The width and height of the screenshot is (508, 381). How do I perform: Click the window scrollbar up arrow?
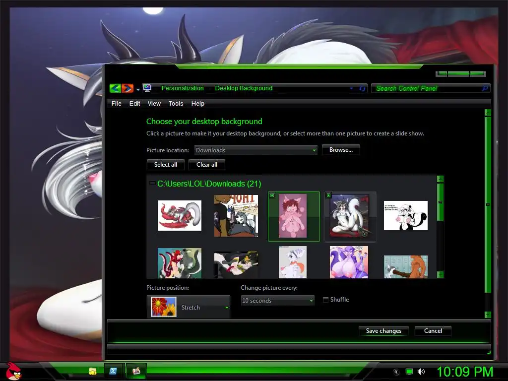coord(488,113)
